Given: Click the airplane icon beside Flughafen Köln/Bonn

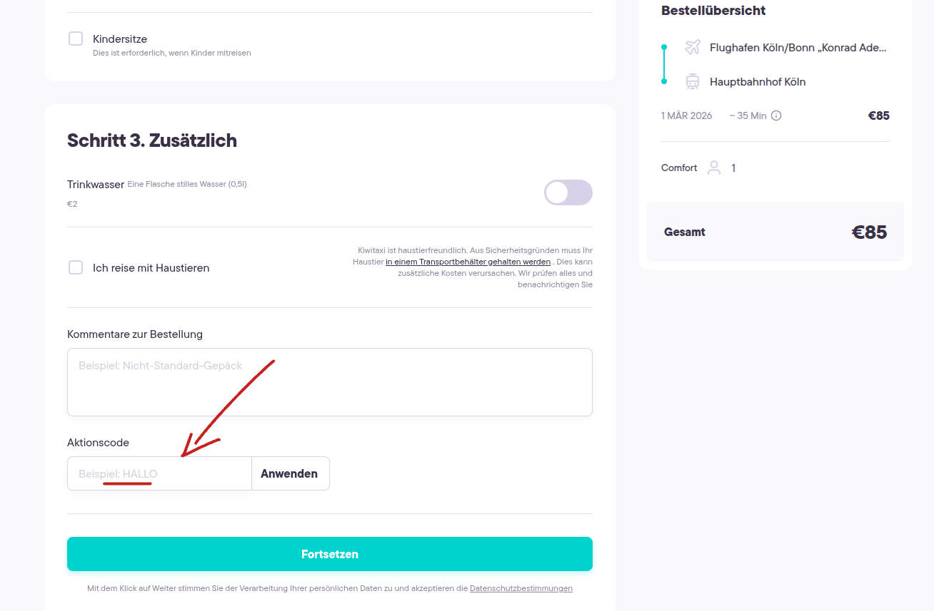Looking at the screenshot, I should click(x=692, y=47).
